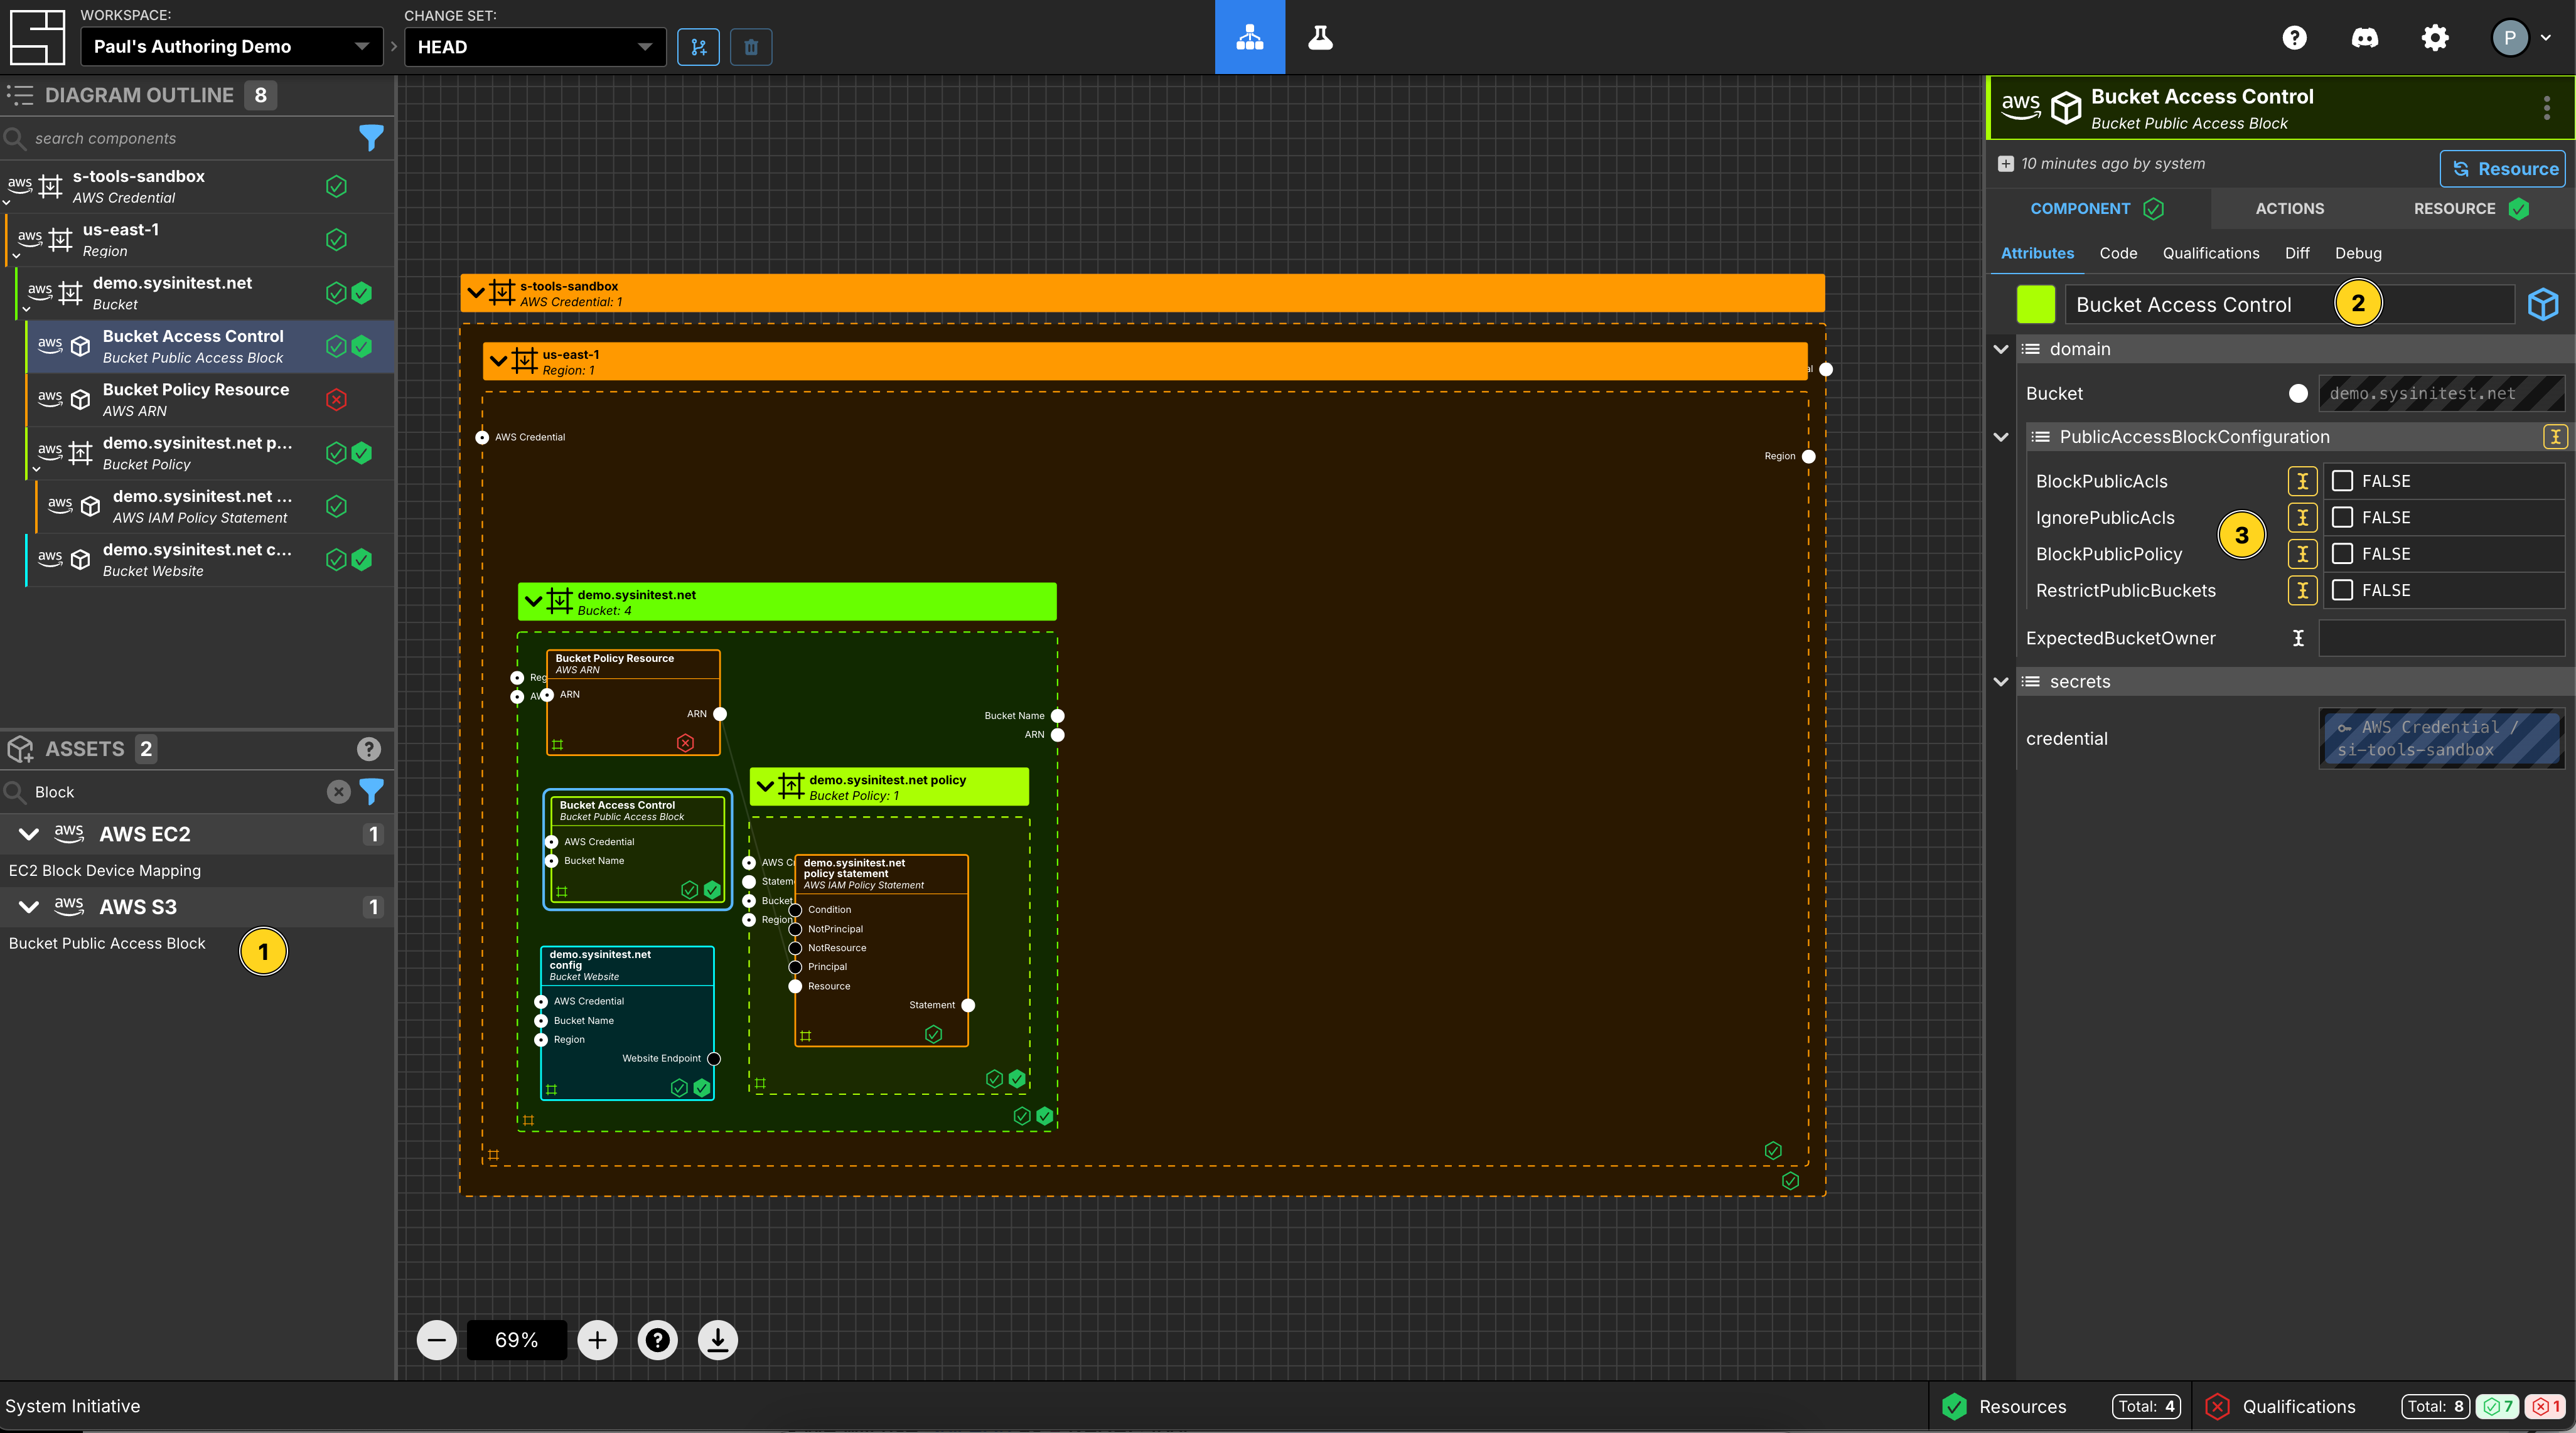2576x1433 pixels.
Task: Collapse the us-east-1 frame on canvas
Action: pyautogui.click(x=498, y=362)
